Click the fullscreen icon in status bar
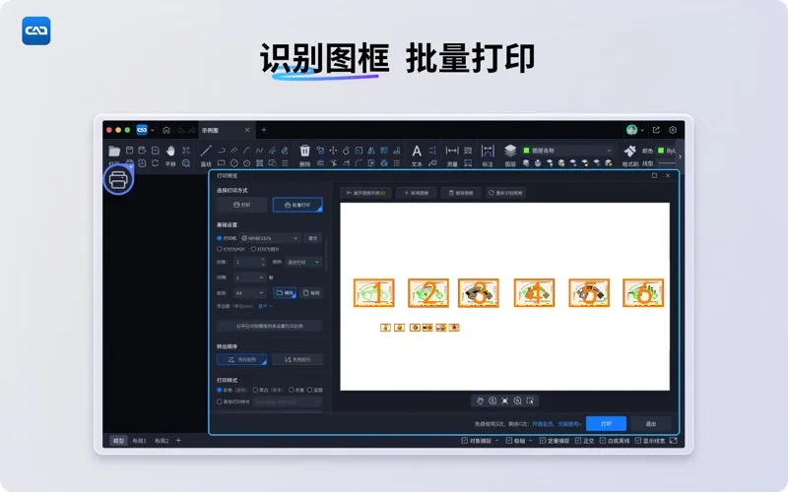 674,441
